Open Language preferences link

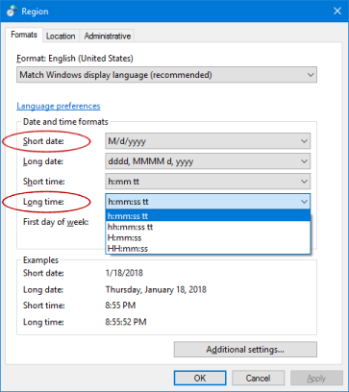59,106
